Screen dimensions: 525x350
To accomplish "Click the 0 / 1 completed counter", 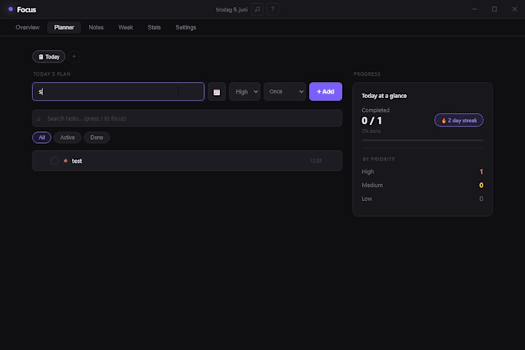I will (x=371, y=121).
